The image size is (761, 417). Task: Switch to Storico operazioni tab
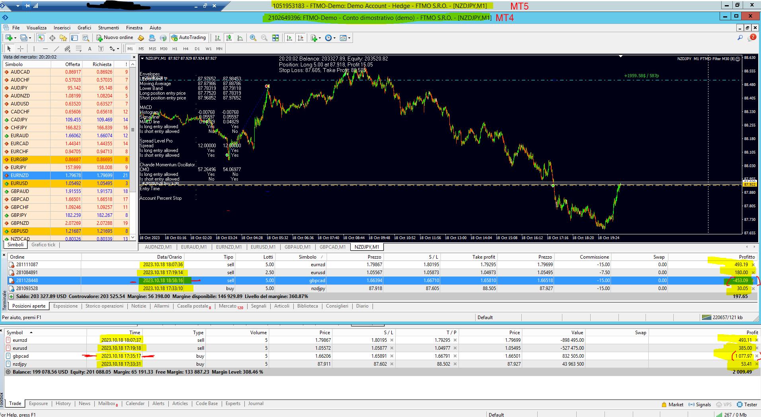coord(104,306)
